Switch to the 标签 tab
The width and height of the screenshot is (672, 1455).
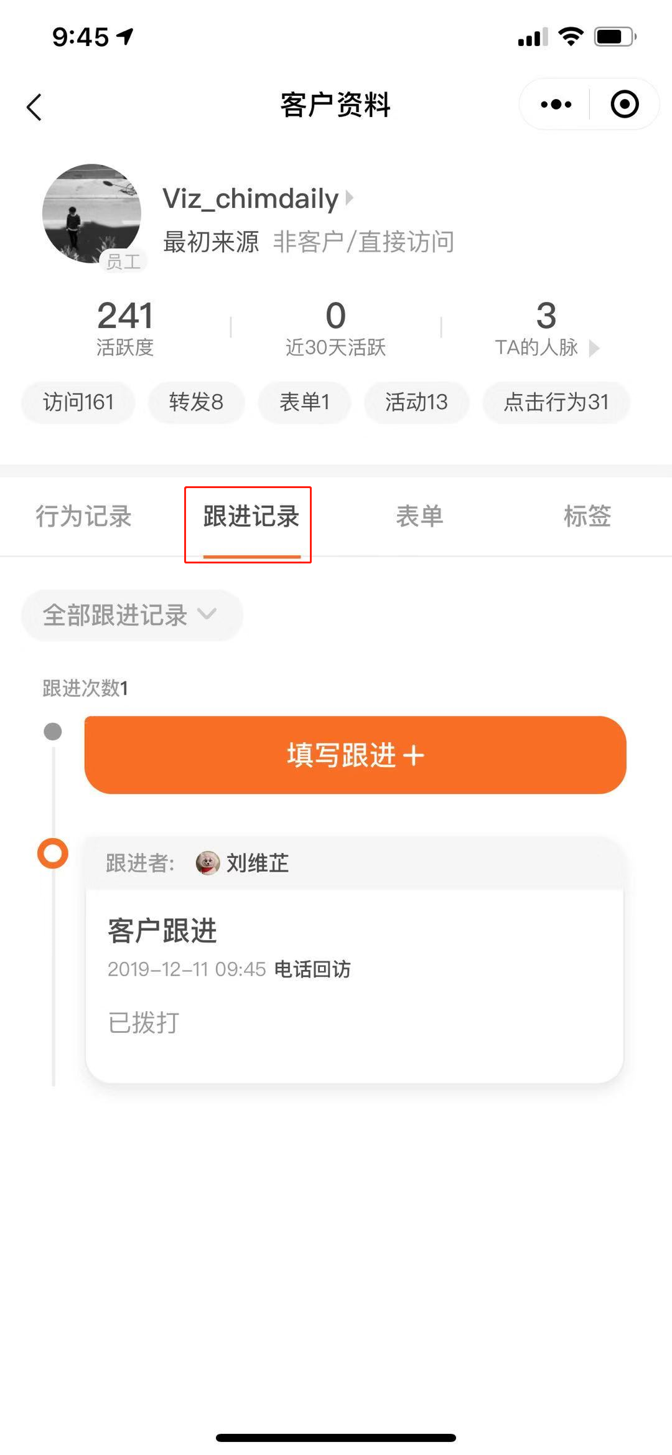pyautogui.click(x=587, y=516)
